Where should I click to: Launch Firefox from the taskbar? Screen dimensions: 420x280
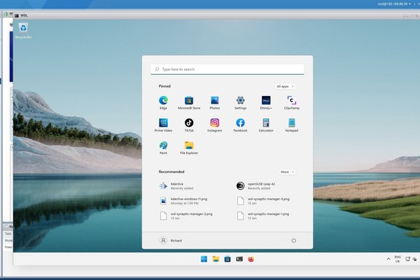[251, 259]
